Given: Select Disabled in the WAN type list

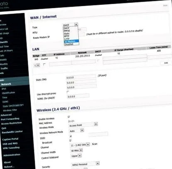Looking at the screenshot, I should [69, 44].
